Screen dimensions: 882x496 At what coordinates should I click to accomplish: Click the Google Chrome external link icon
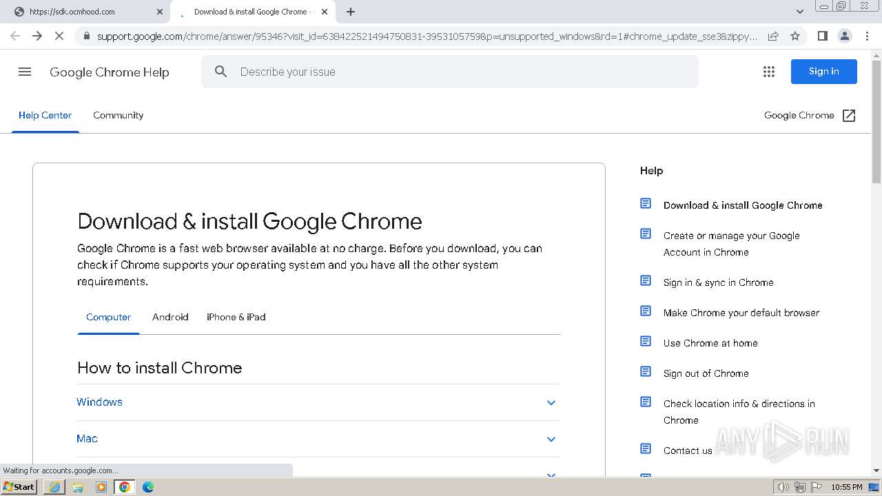[x=849, y=116]
